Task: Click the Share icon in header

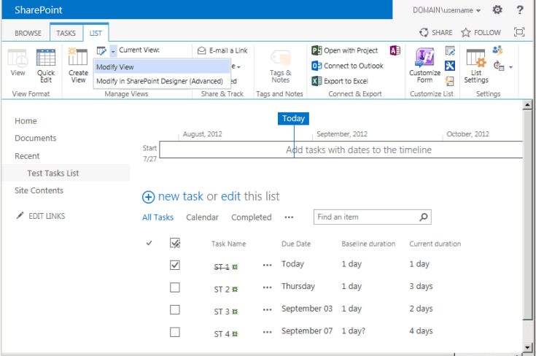Action: (x=424, y=33)
